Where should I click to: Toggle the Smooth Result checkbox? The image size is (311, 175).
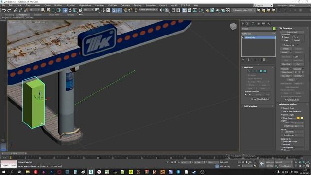pyautogui.click(x=282, y=108)
